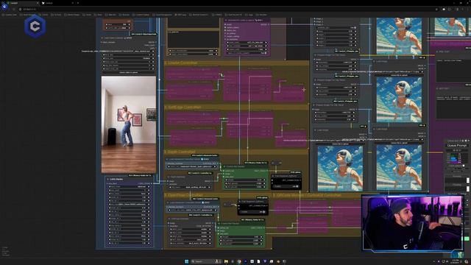Screen dimensions: 471x265
Task: Open detect_hand dropdown on DWPose Estimator node
Action: tap(191, 229)
